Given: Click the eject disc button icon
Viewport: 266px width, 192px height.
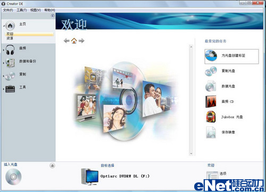Looking at the screenshot, I should tap(52, 165).
